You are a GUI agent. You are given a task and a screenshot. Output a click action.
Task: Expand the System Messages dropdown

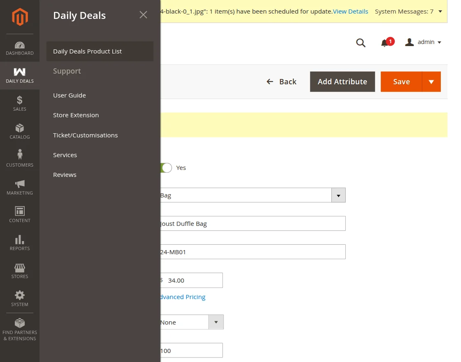point(440,11)
